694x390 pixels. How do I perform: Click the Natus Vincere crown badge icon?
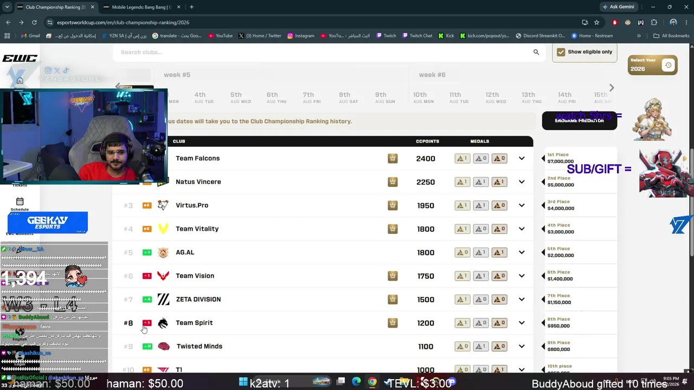[x=393, y=182]
